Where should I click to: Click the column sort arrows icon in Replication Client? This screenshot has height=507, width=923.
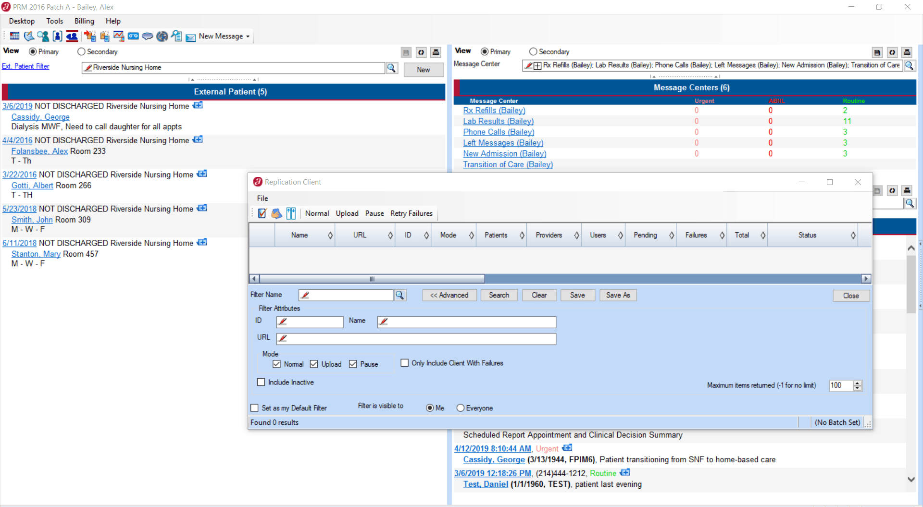(291, 213)
